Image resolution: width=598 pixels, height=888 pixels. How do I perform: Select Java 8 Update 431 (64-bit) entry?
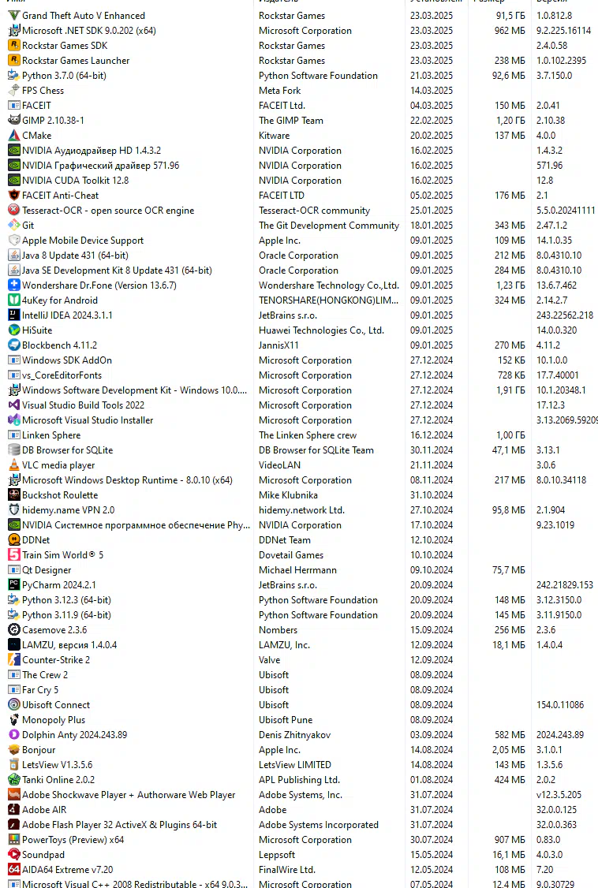point(75,256)
